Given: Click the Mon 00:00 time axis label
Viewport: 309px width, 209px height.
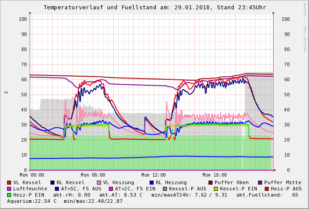Looking at the screenshot, I should point(32,175).
